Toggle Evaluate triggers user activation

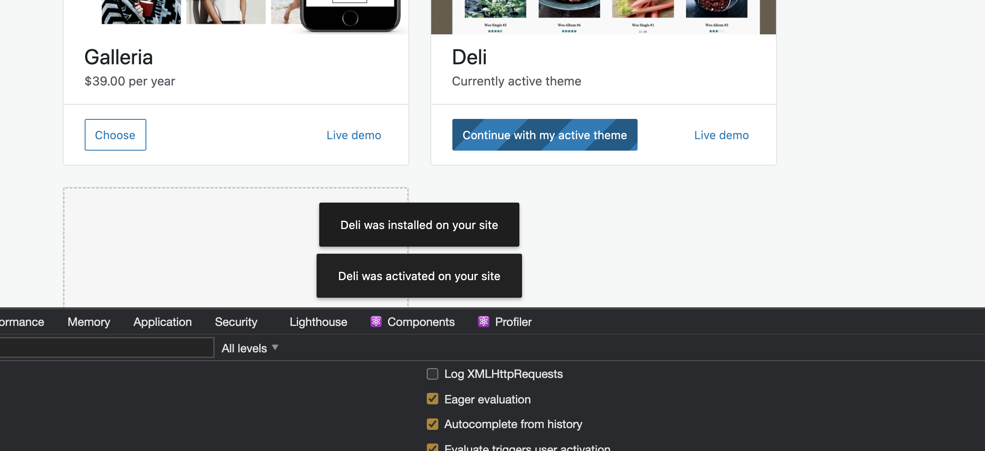coord(432,447)
